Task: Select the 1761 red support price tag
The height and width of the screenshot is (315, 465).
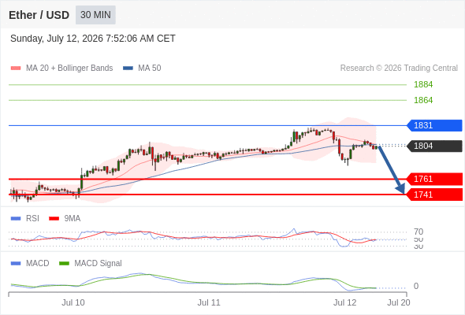Action: point(434,179)
